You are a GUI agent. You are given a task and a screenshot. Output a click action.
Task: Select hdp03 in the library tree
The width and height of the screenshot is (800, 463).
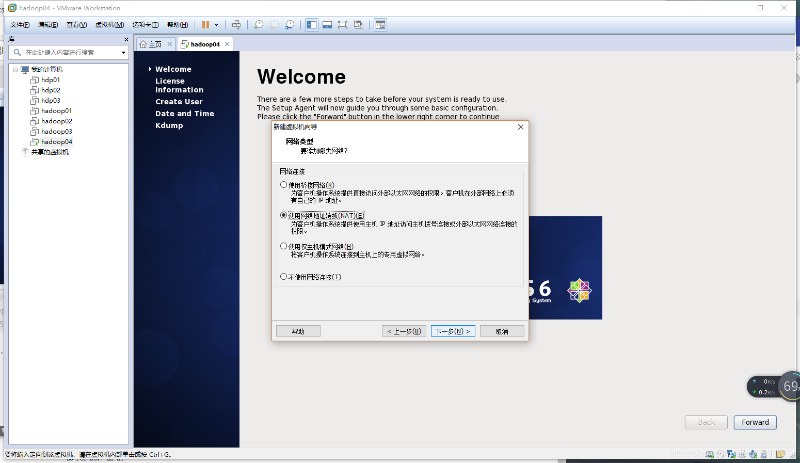click(51, 101)
